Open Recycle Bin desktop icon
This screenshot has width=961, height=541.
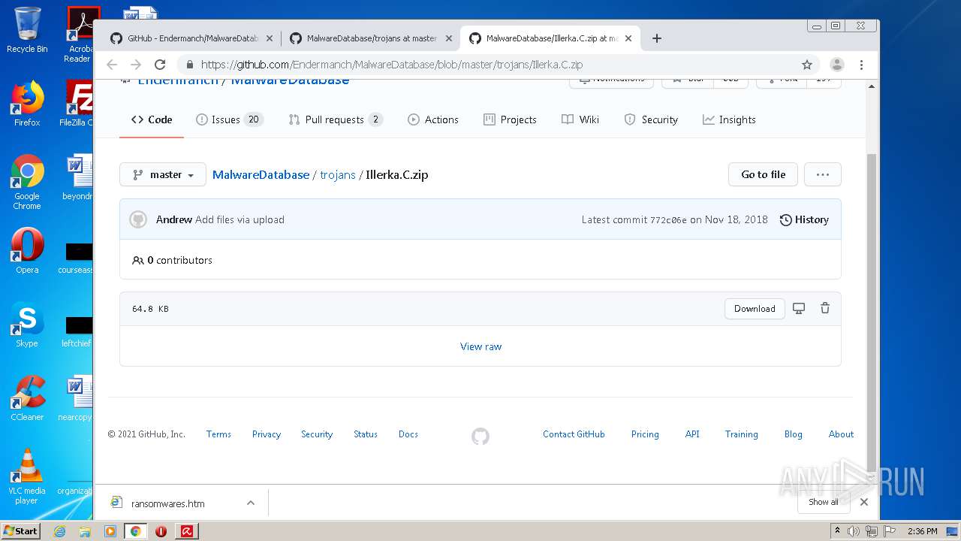click(x=27, y=30)
